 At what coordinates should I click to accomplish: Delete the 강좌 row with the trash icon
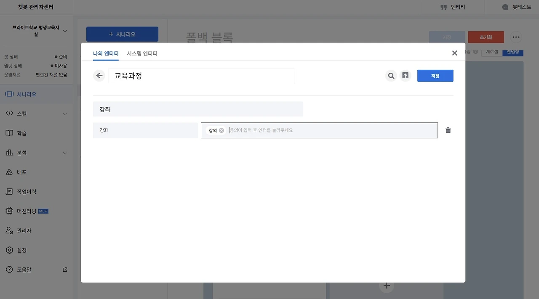448,130
